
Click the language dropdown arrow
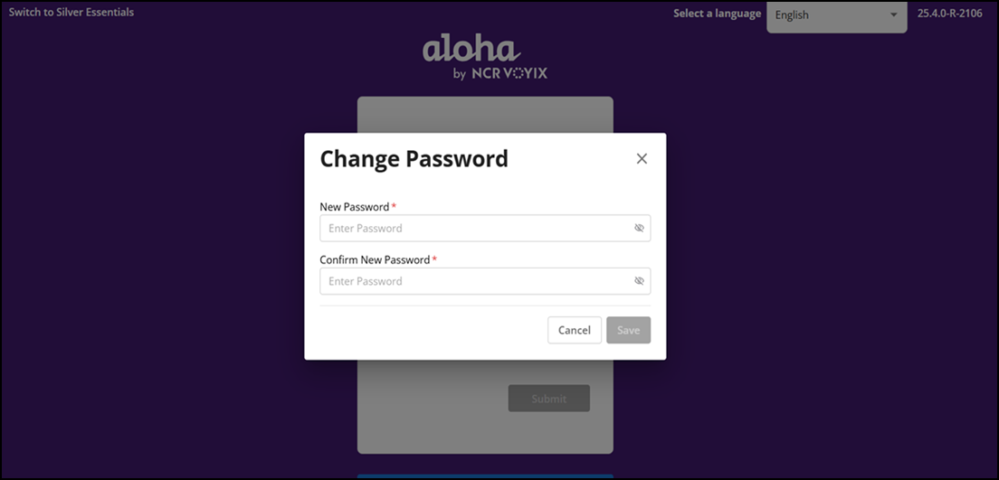point(893,15)
